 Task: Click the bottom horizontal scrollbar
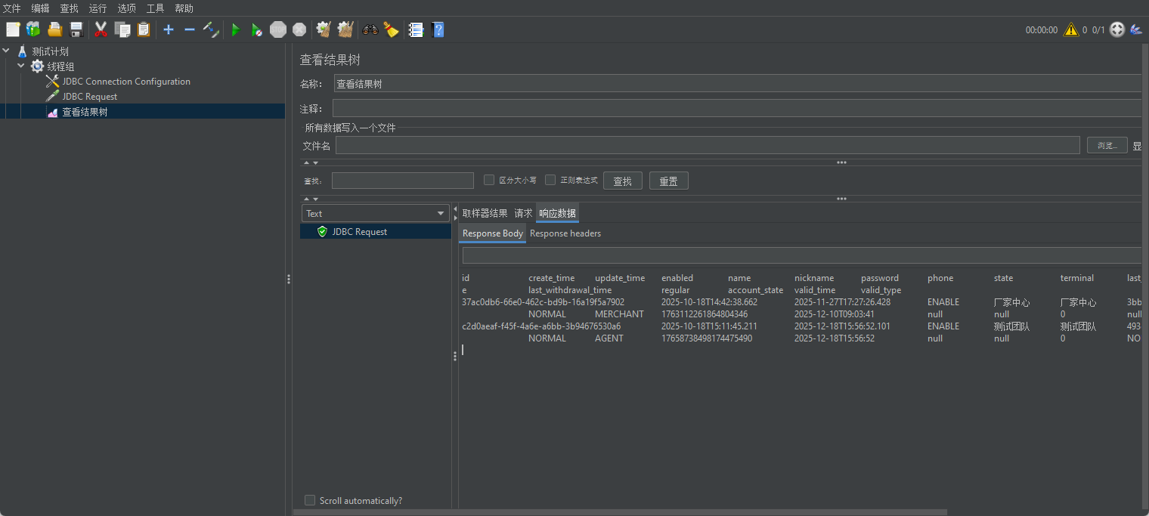coord(620,511)
